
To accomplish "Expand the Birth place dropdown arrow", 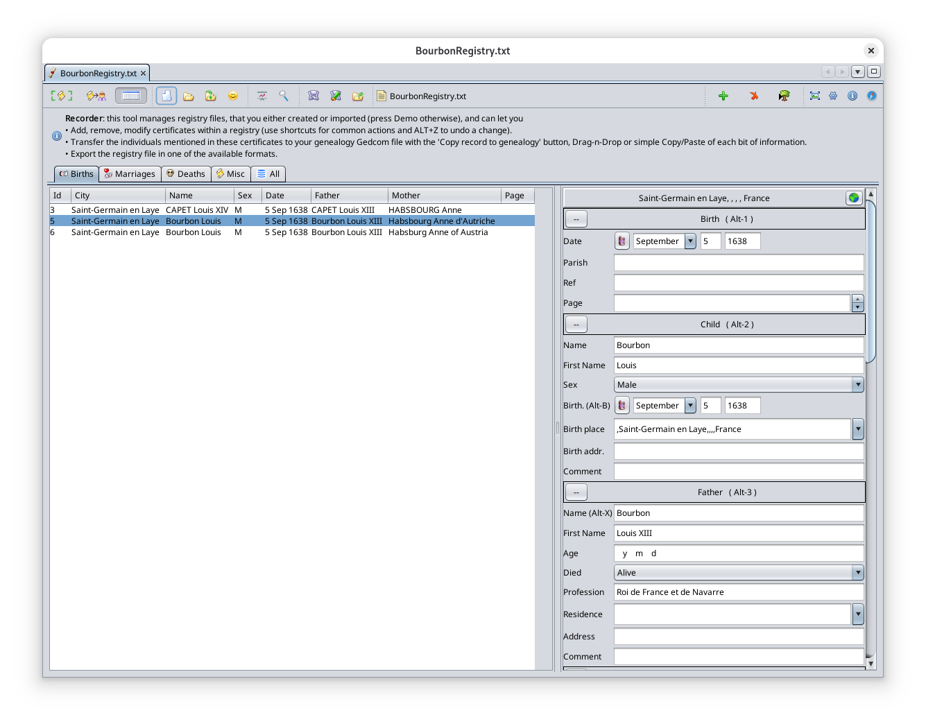I will [x=858, y=429].
